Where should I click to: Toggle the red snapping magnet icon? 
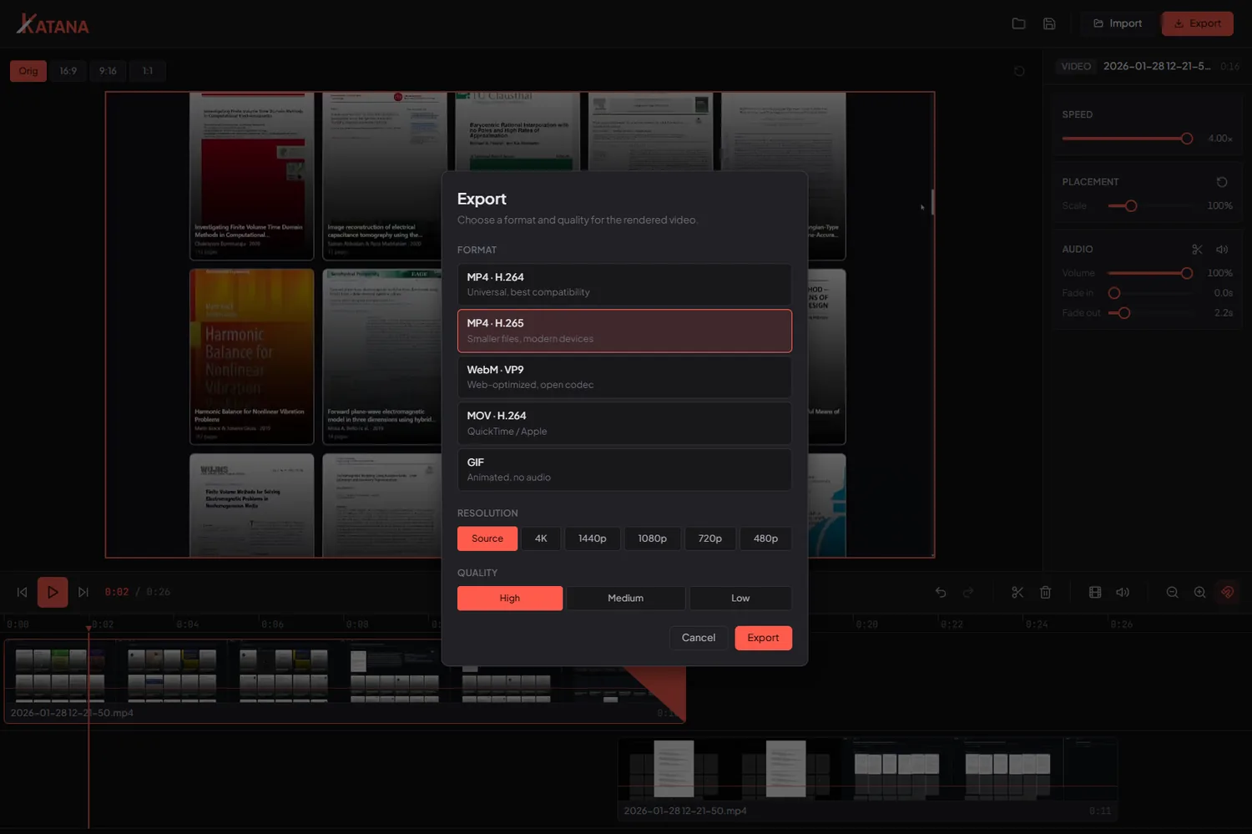1228,592
